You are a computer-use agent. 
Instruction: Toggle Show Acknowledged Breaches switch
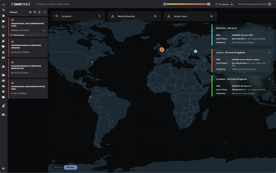point(269,4)
